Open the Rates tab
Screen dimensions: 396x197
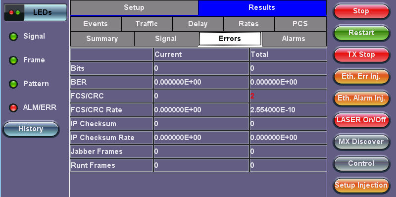pos(249,24)
